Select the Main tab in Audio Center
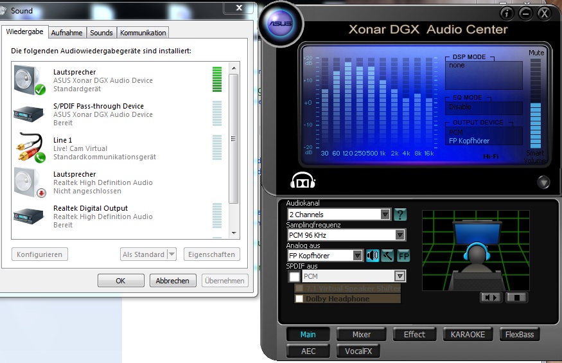 coord(308,334)
